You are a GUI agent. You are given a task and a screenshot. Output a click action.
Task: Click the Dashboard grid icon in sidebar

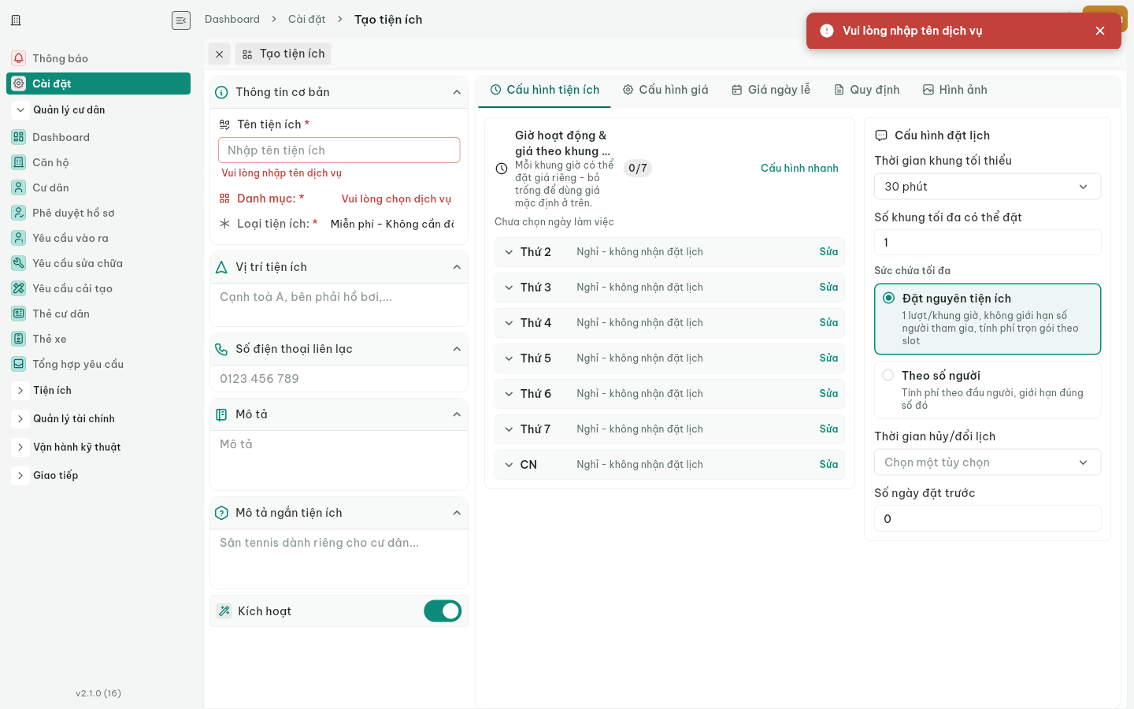(x=19, y=137)
